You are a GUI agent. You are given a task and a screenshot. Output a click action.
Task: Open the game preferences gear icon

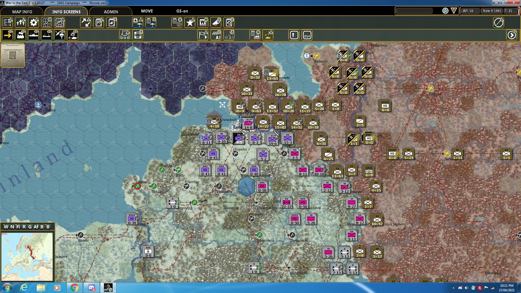pyautogui.click(x=33, y=23)
